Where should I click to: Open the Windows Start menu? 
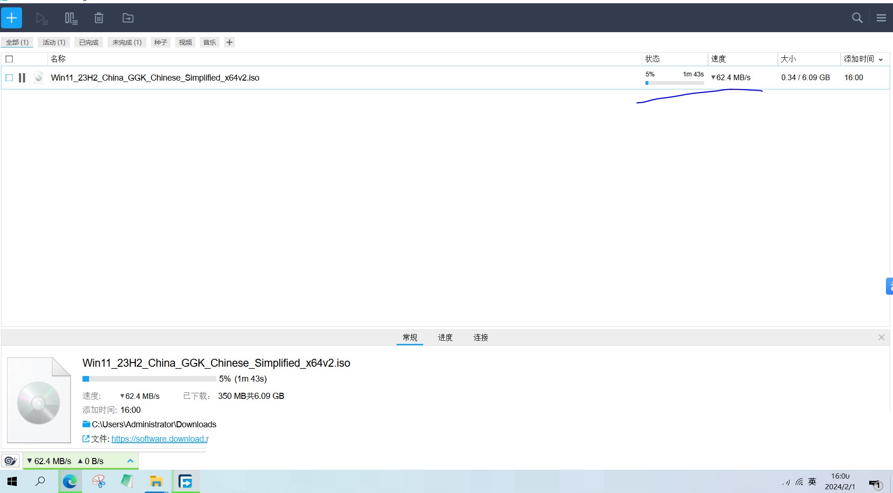point(13,482)
